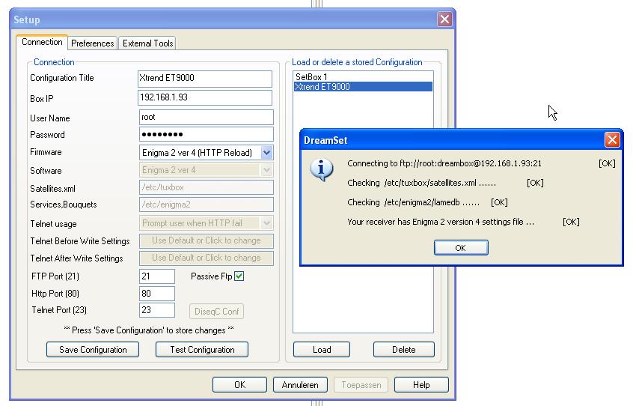Select the Connection tab
This screenshot has height=406, width=633.
(42, 42)
